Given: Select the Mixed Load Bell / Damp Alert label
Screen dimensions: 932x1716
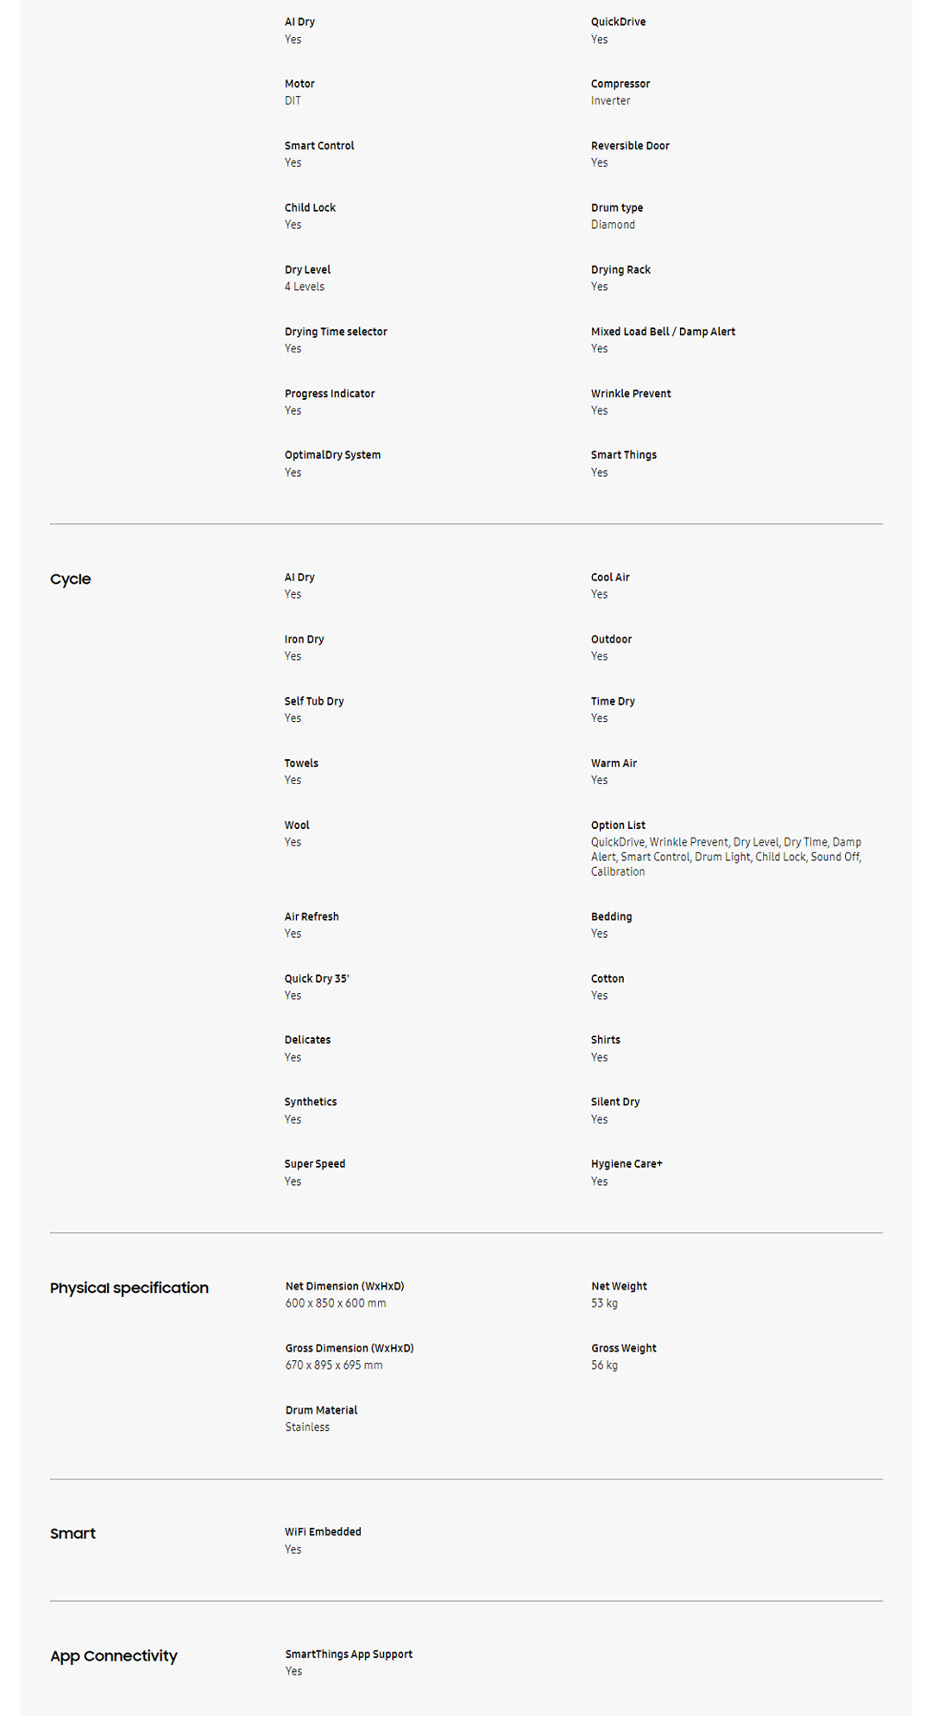Looking at the screenshot, I should 663,332.
